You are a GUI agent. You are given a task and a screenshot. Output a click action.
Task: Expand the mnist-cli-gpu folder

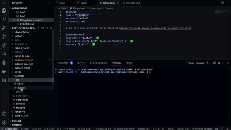point(22,56)
